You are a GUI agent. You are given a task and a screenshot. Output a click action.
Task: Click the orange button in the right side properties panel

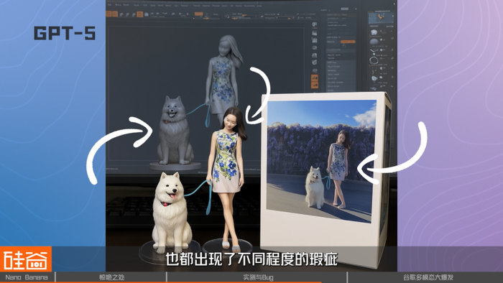point(348,42)
